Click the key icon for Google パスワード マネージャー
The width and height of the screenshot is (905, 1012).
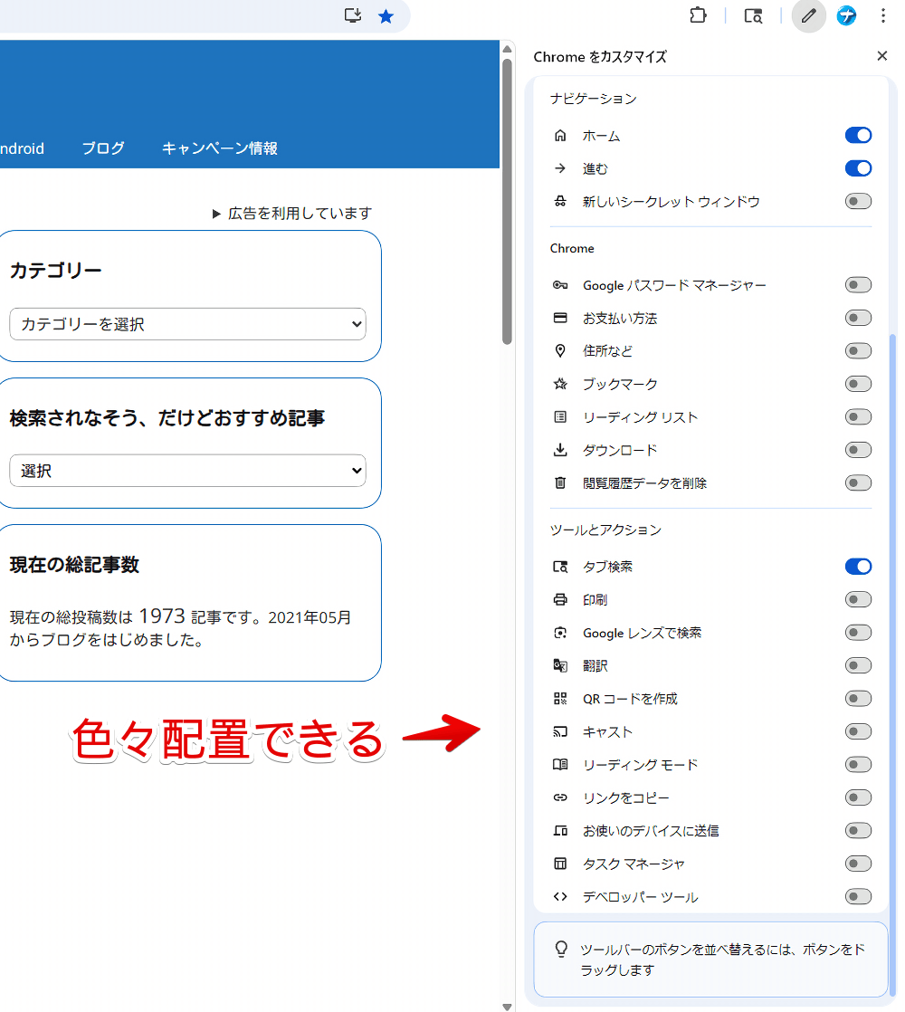tap(560, 285)
